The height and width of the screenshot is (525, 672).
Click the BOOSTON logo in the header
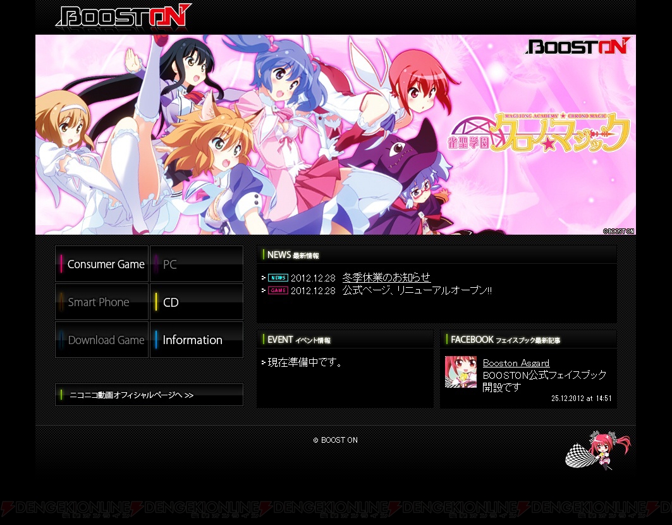[x=123, y=16]
